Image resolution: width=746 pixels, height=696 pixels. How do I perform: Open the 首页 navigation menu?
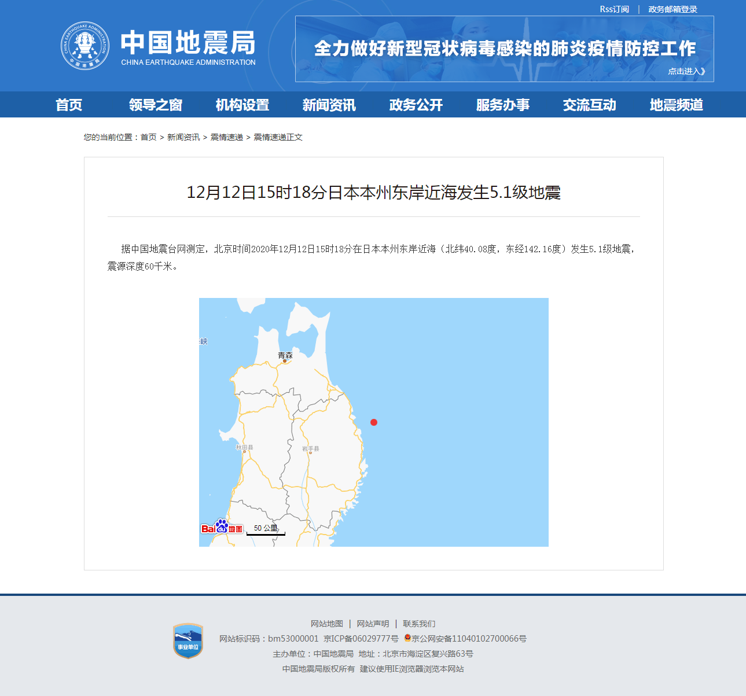pos(69,105)
